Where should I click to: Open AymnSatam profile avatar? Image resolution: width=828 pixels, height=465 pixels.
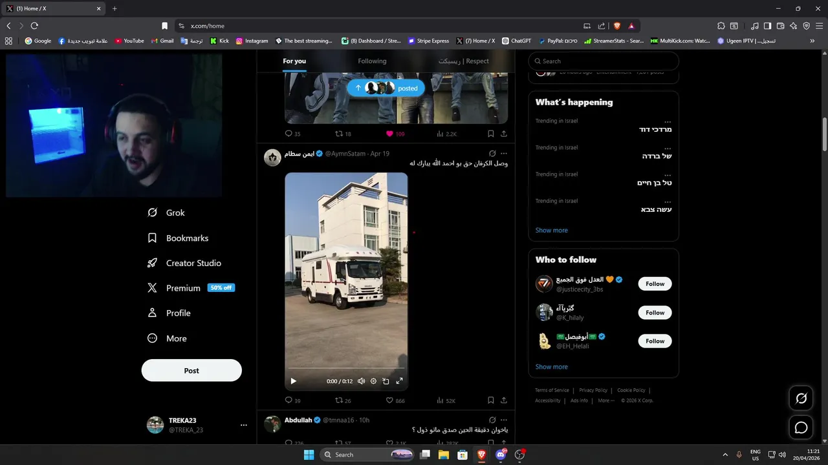coord(272,158)
